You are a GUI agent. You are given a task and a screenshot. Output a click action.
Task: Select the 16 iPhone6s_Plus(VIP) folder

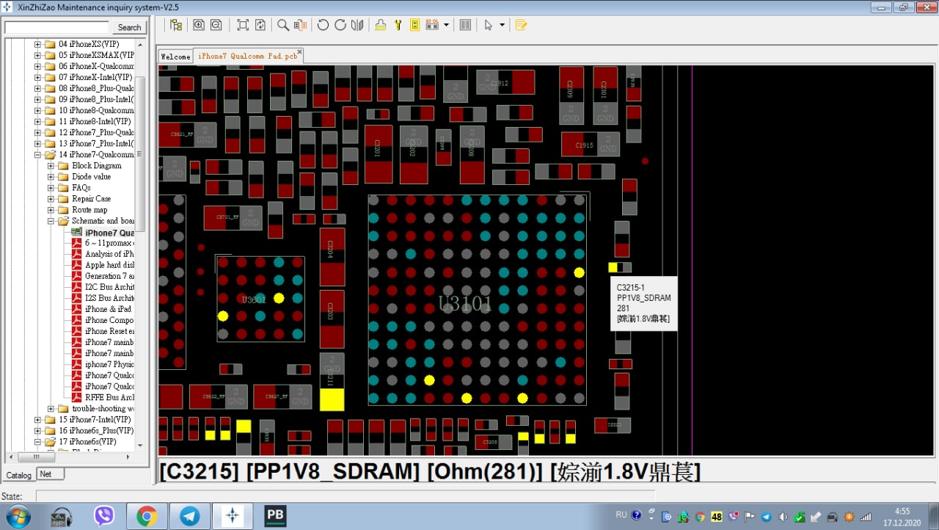point(96,431)
